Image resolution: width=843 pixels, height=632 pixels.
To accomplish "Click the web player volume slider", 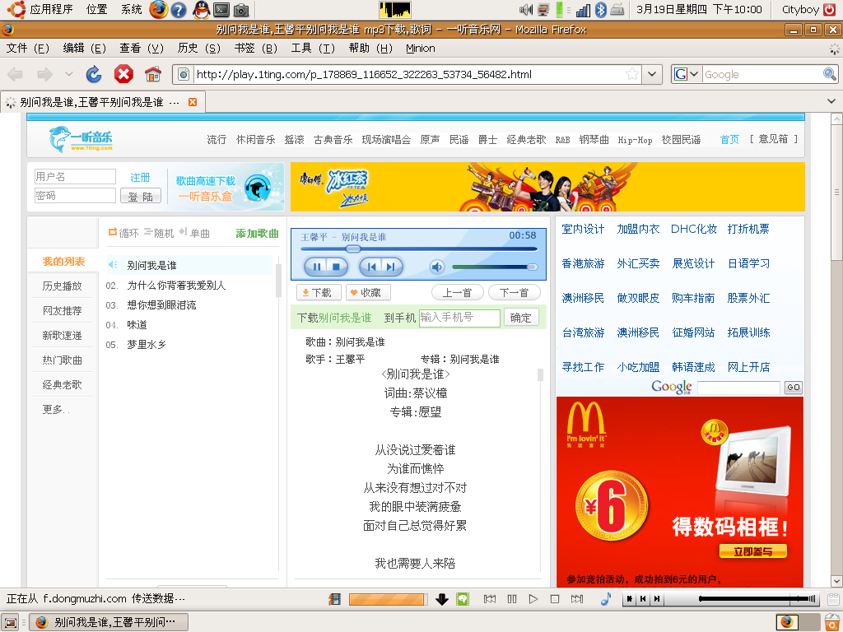I will tap(495, 267).
